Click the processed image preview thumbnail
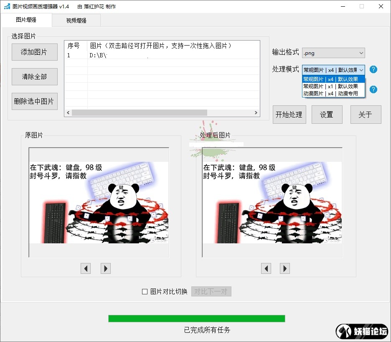 click(272, 202)
